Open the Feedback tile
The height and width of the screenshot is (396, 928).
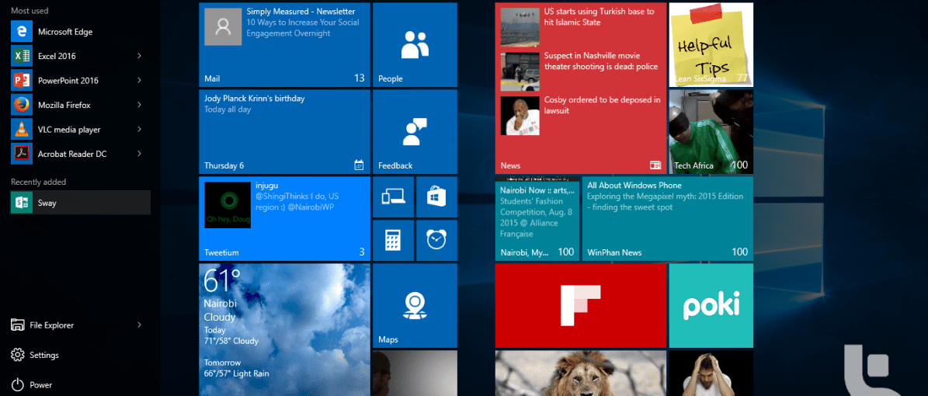tap(415, 131)
